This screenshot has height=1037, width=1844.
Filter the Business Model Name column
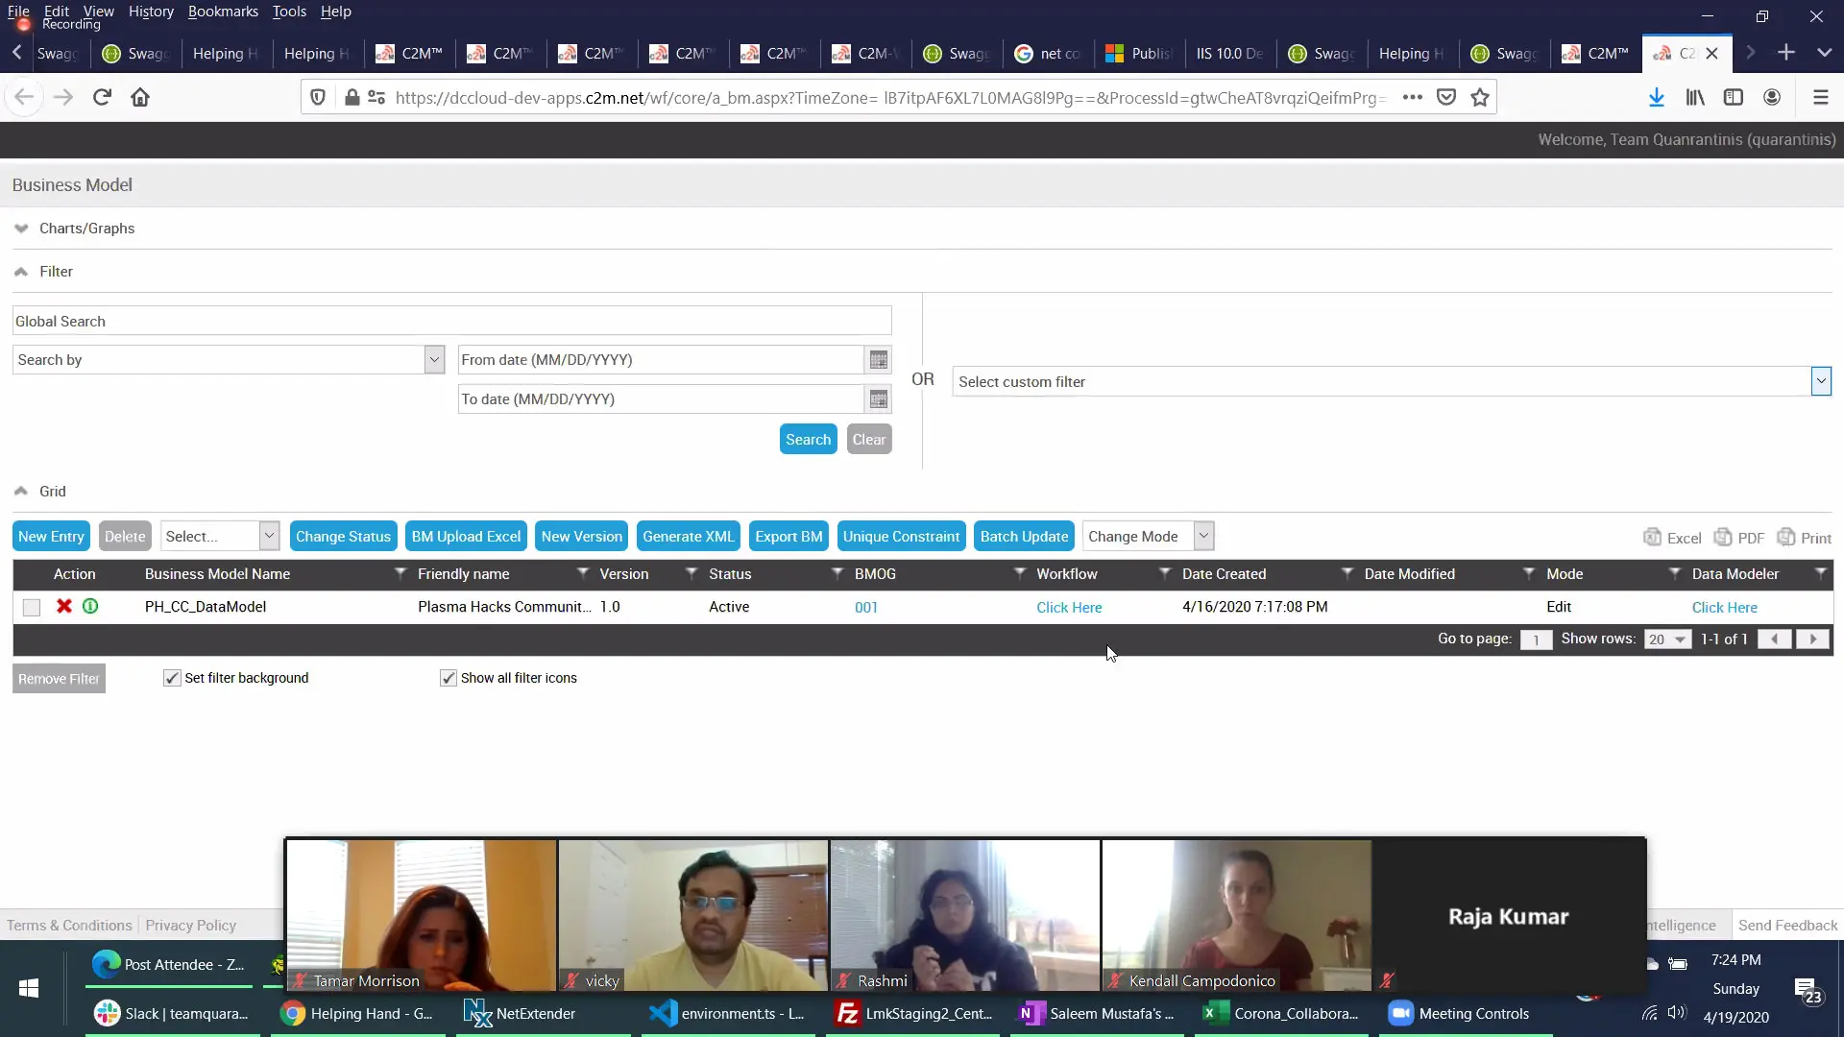[400, 574]
